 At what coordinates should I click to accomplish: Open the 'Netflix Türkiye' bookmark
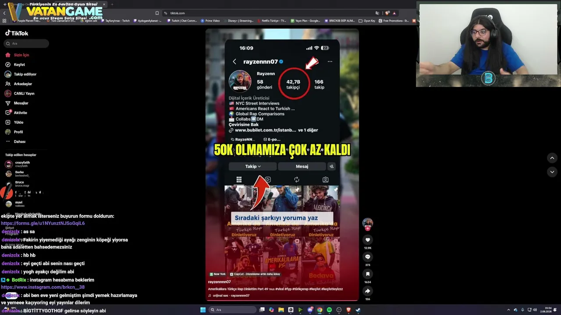tap(271, 21)
